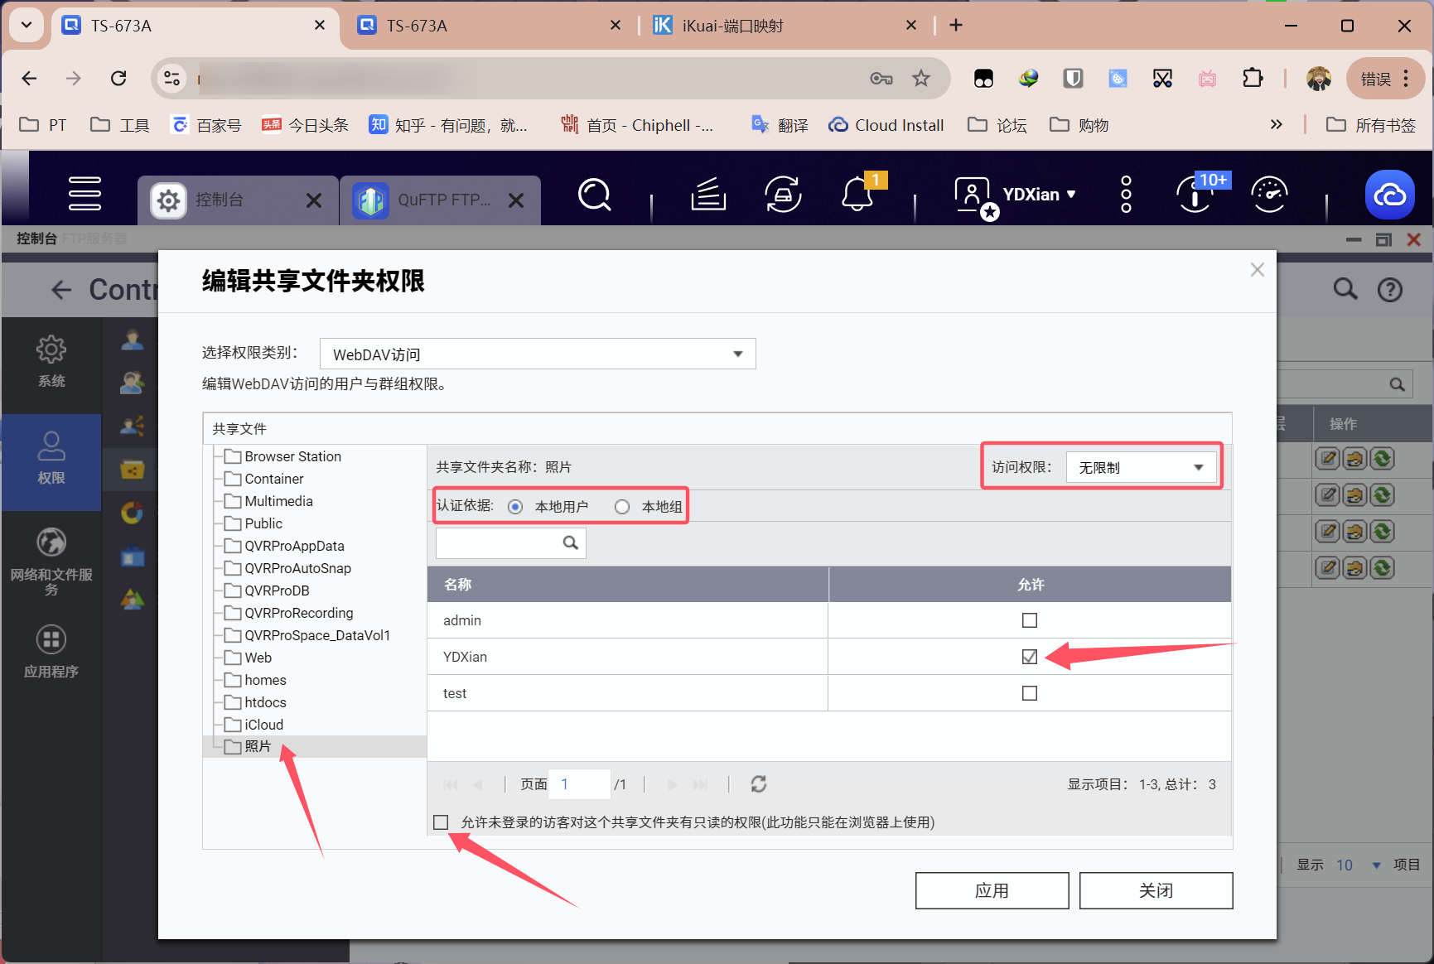The height and width of the screenshot is (964, 1434).
Task: Open the WebDAV访问 permission type dropdown
Action: pos(538,354)
